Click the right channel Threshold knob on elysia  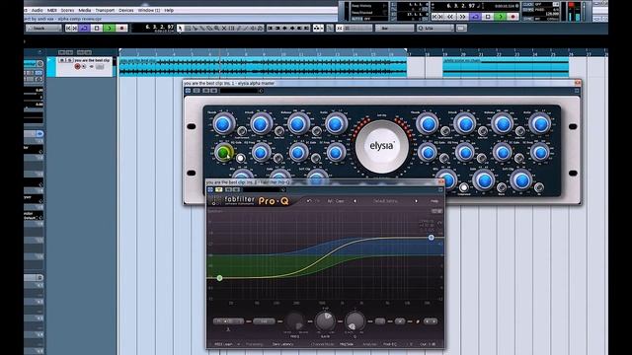tap(427, 123)
